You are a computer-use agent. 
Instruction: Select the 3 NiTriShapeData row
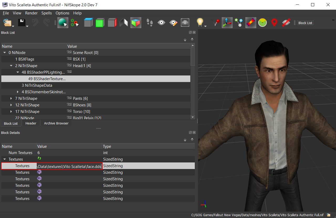(96, 85)
